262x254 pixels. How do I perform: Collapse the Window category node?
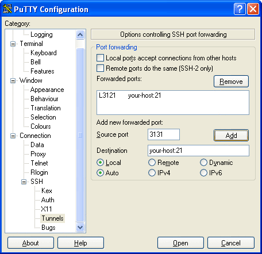pos(13,80)
